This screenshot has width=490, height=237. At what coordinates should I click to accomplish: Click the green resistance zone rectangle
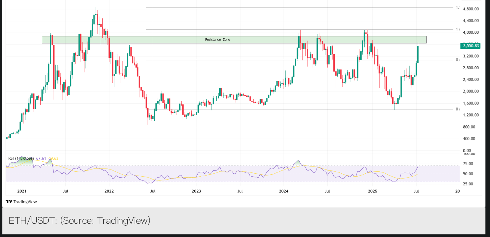pos(234,40)
